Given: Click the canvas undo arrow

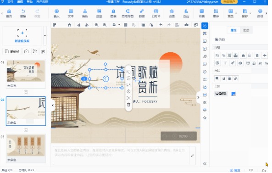Looking at the screenshot, I should [161, 25].
